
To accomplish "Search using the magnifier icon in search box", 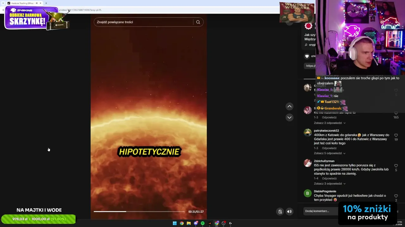I will (198, 22).
